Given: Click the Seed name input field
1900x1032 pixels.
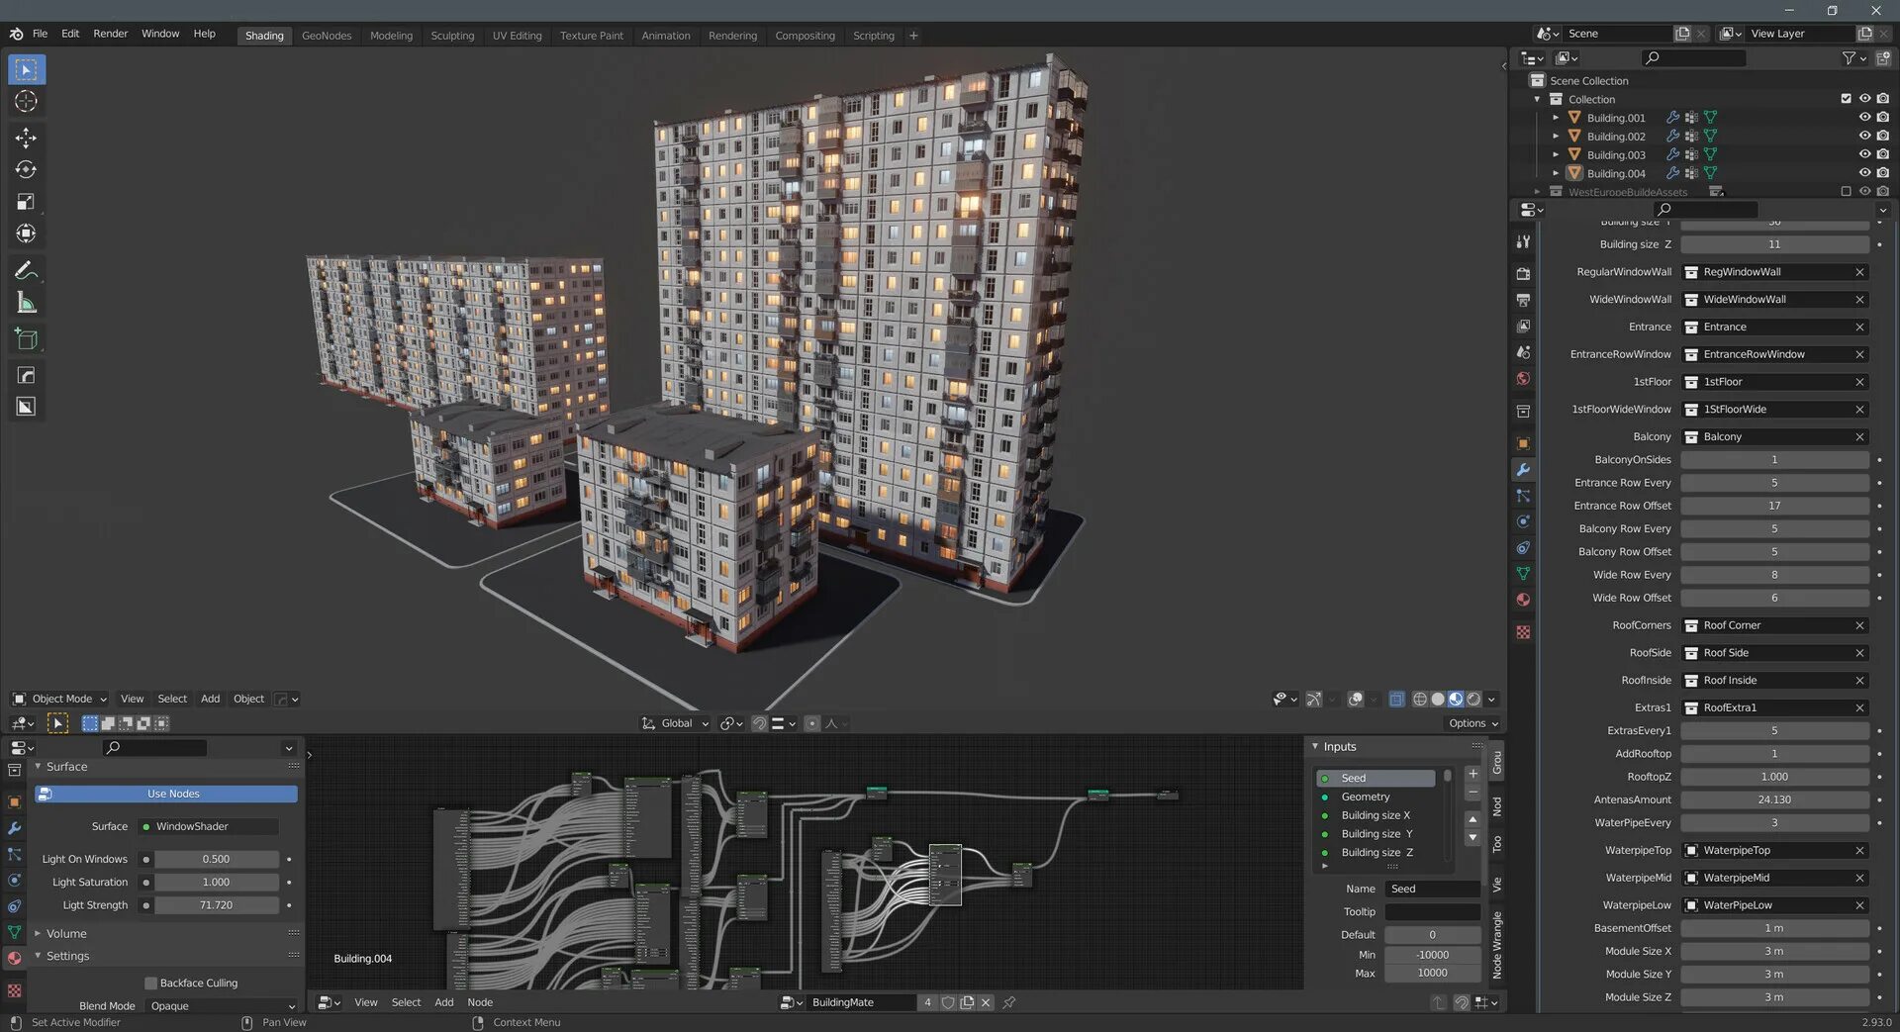Looking at the screenshot, I should [1431, 889].
